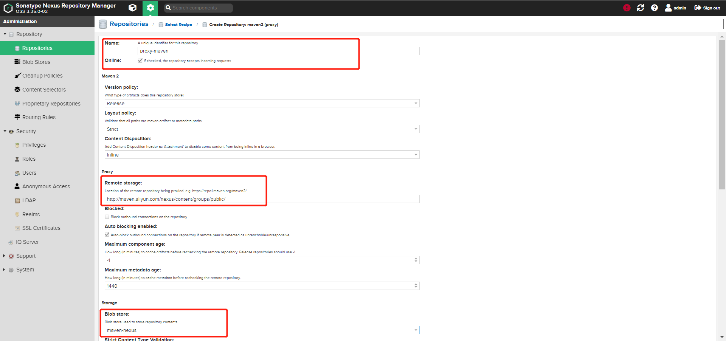Click the Blob Stores icon
The height and width of the screenshot is (341, 726).
tap(17, 62)
